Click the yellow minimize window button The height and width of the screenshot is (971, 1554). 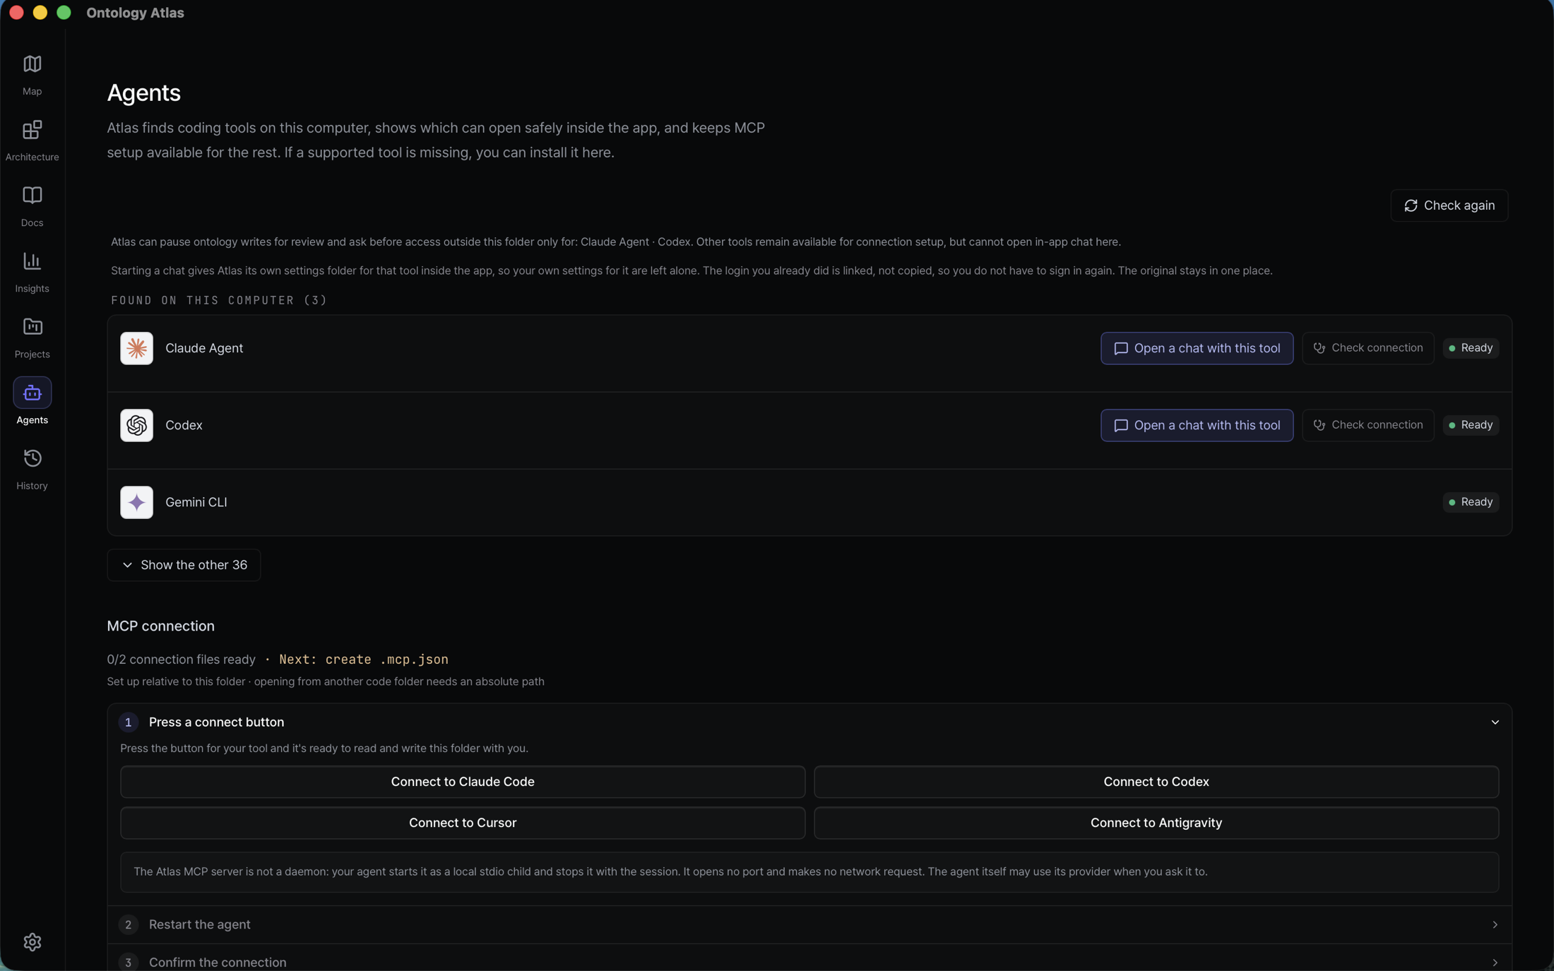[x=40, y=13]
